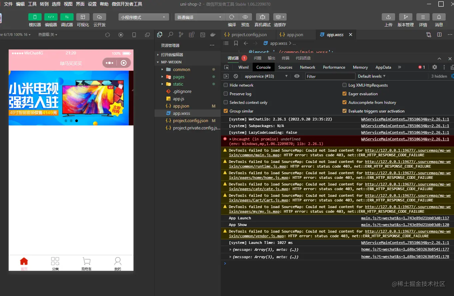Switch to the Wxml tab
454x296 pixels.
(243, 67)
